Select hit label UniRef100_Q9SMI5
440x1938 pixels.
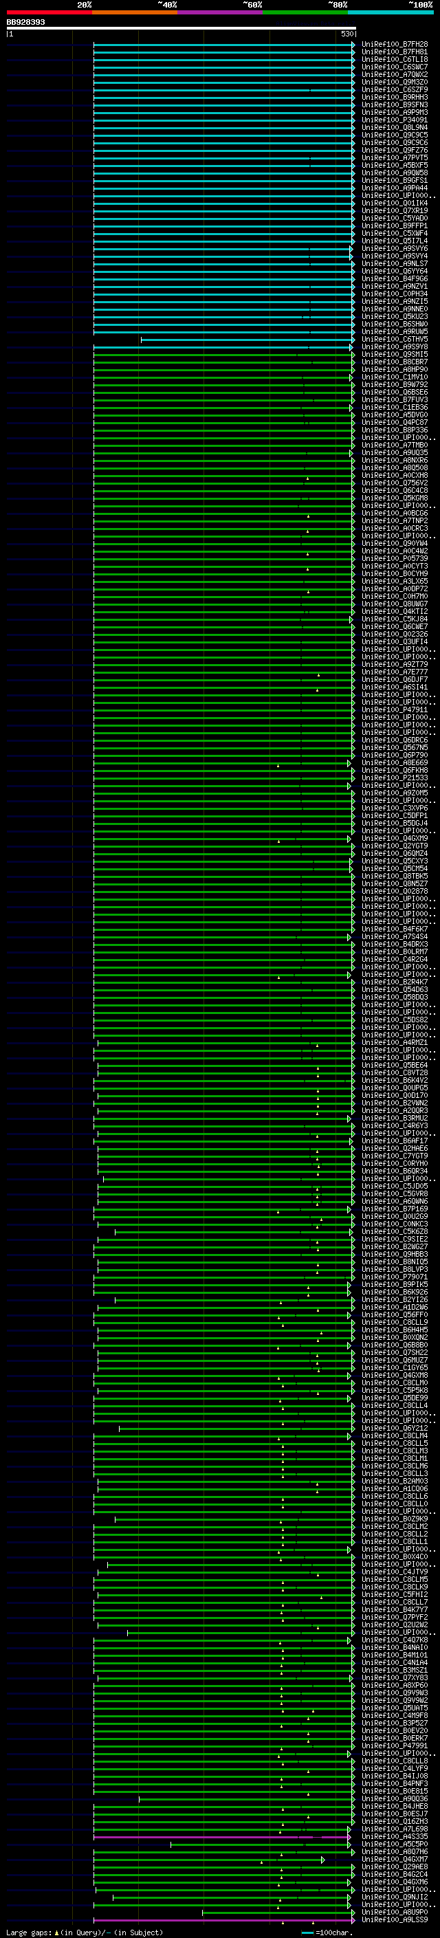click(x=395, y=354)
